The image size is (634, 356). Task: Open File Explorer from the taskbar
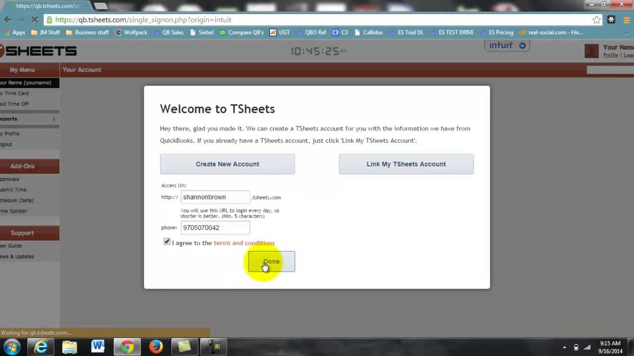pos(69,347)
